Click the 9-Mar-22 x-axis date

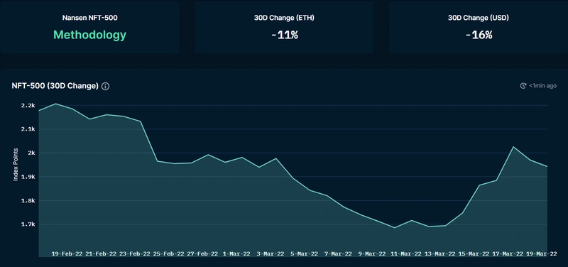pos(372,254)
